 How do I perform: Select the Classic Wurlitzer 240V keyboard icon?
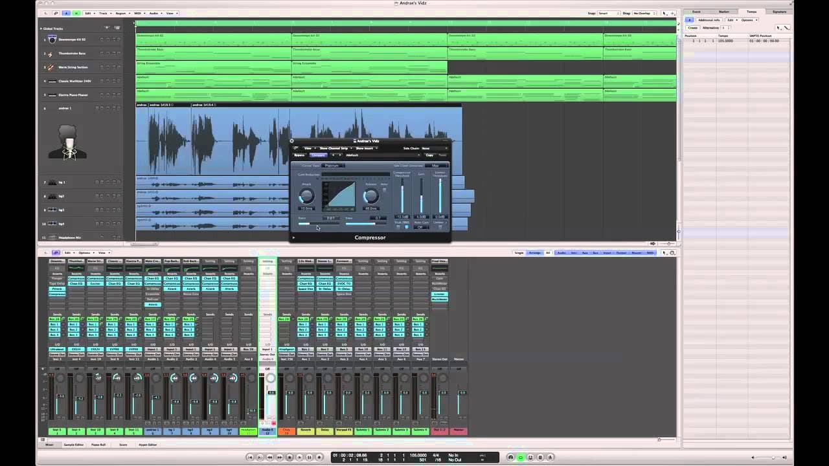pos(52,81)
